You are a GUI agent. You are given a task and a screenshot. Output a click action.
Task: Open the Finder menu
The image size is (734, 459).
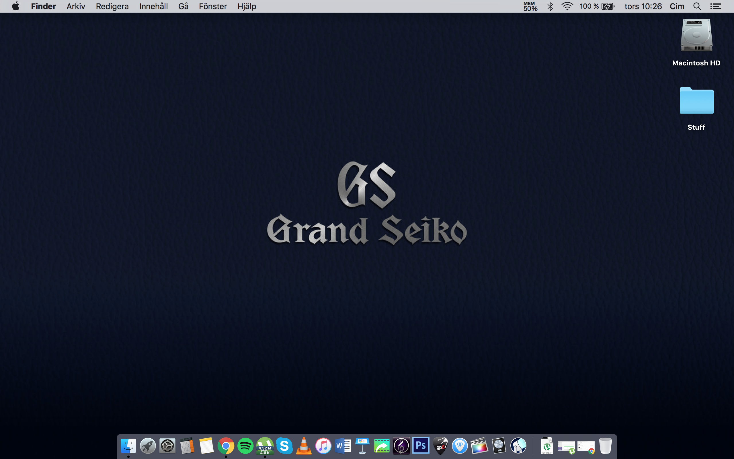pyautogui.click(x=43, y=6)
